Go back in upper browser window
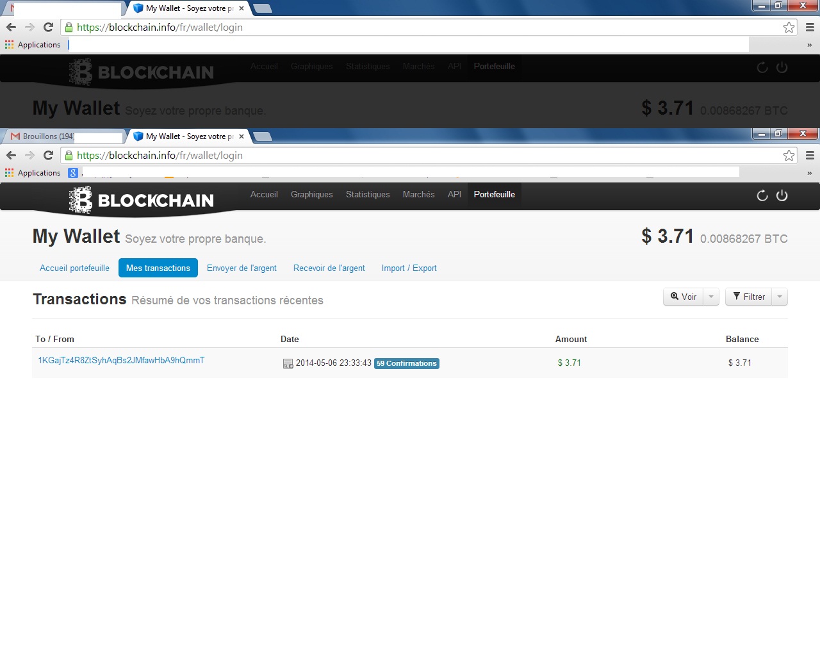 [x=11, y=27]
